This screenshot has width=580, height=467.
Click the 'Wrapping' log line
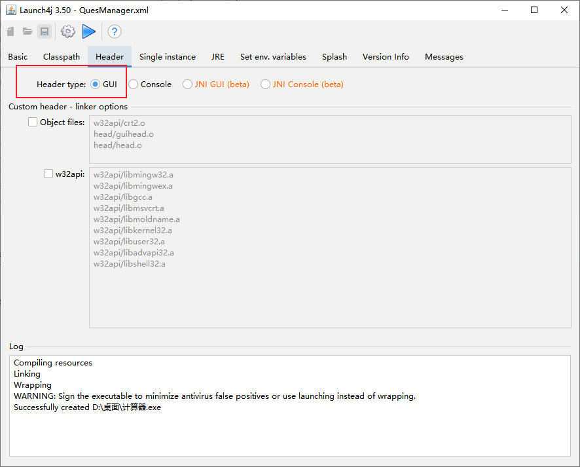click(33, 385)
